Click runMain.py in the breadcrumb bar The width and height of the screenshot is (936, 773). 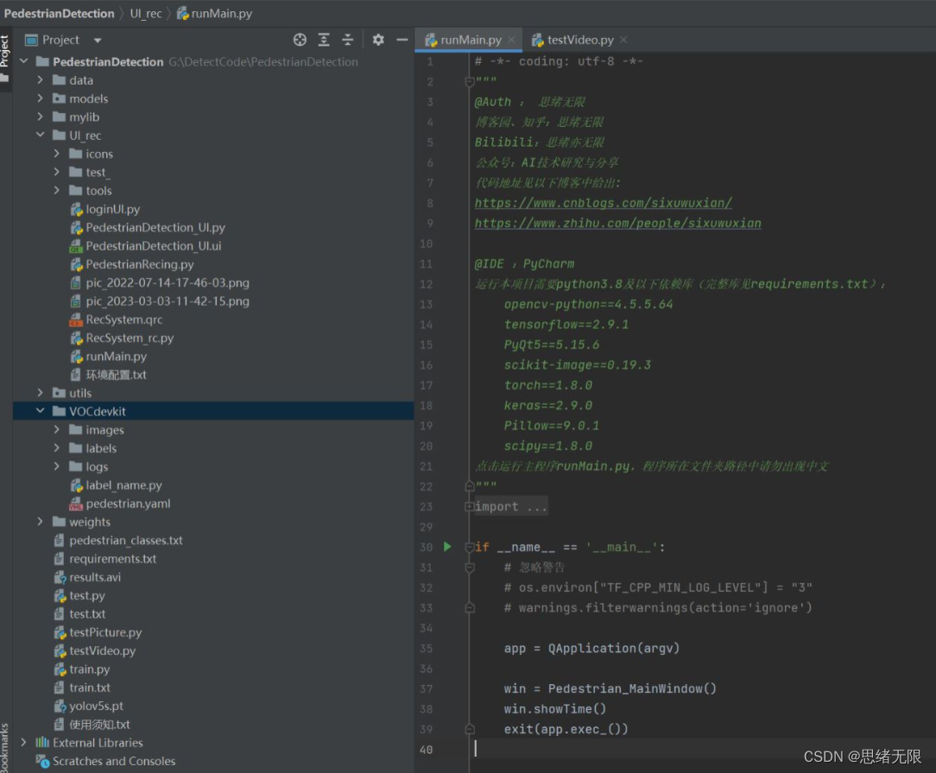214,13
